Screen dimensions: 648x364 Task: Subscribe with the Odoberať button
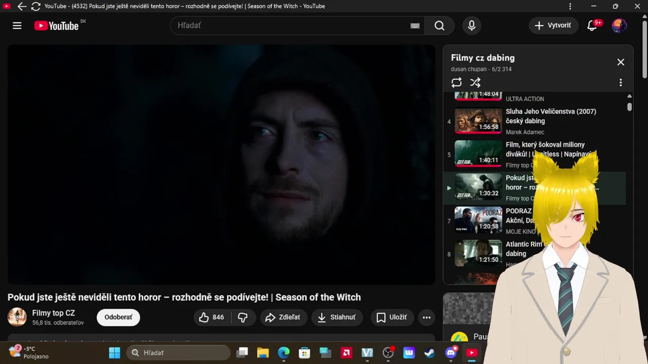(x=118, y=317)
